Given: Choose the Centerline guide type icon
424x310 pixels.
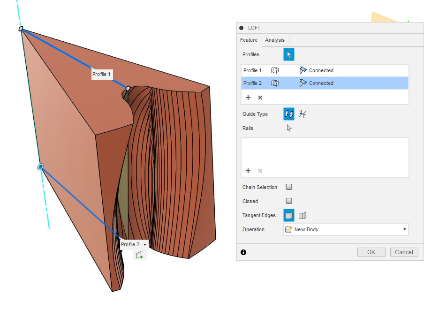Looking at the screenshot, I should 303,114.
